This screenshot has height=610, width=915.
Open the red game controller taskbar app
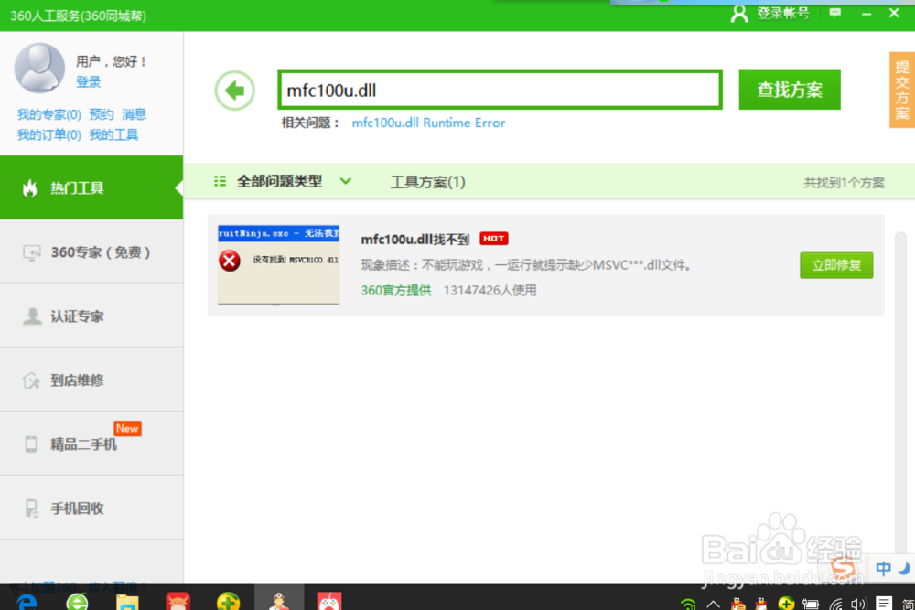329,601
